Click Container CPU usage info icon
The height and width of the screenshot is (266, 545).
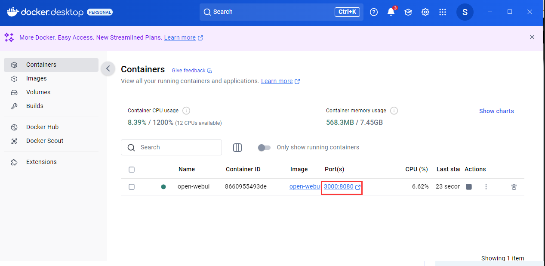(186, 111)
